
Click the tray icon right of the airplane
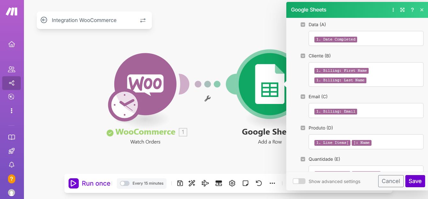coord(219,183)
